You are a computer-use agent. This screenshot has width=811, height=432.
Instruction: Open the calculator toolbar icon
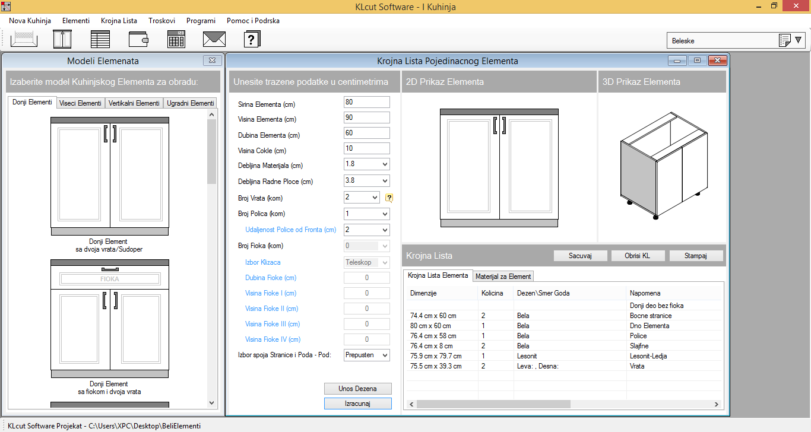(176, 39)
